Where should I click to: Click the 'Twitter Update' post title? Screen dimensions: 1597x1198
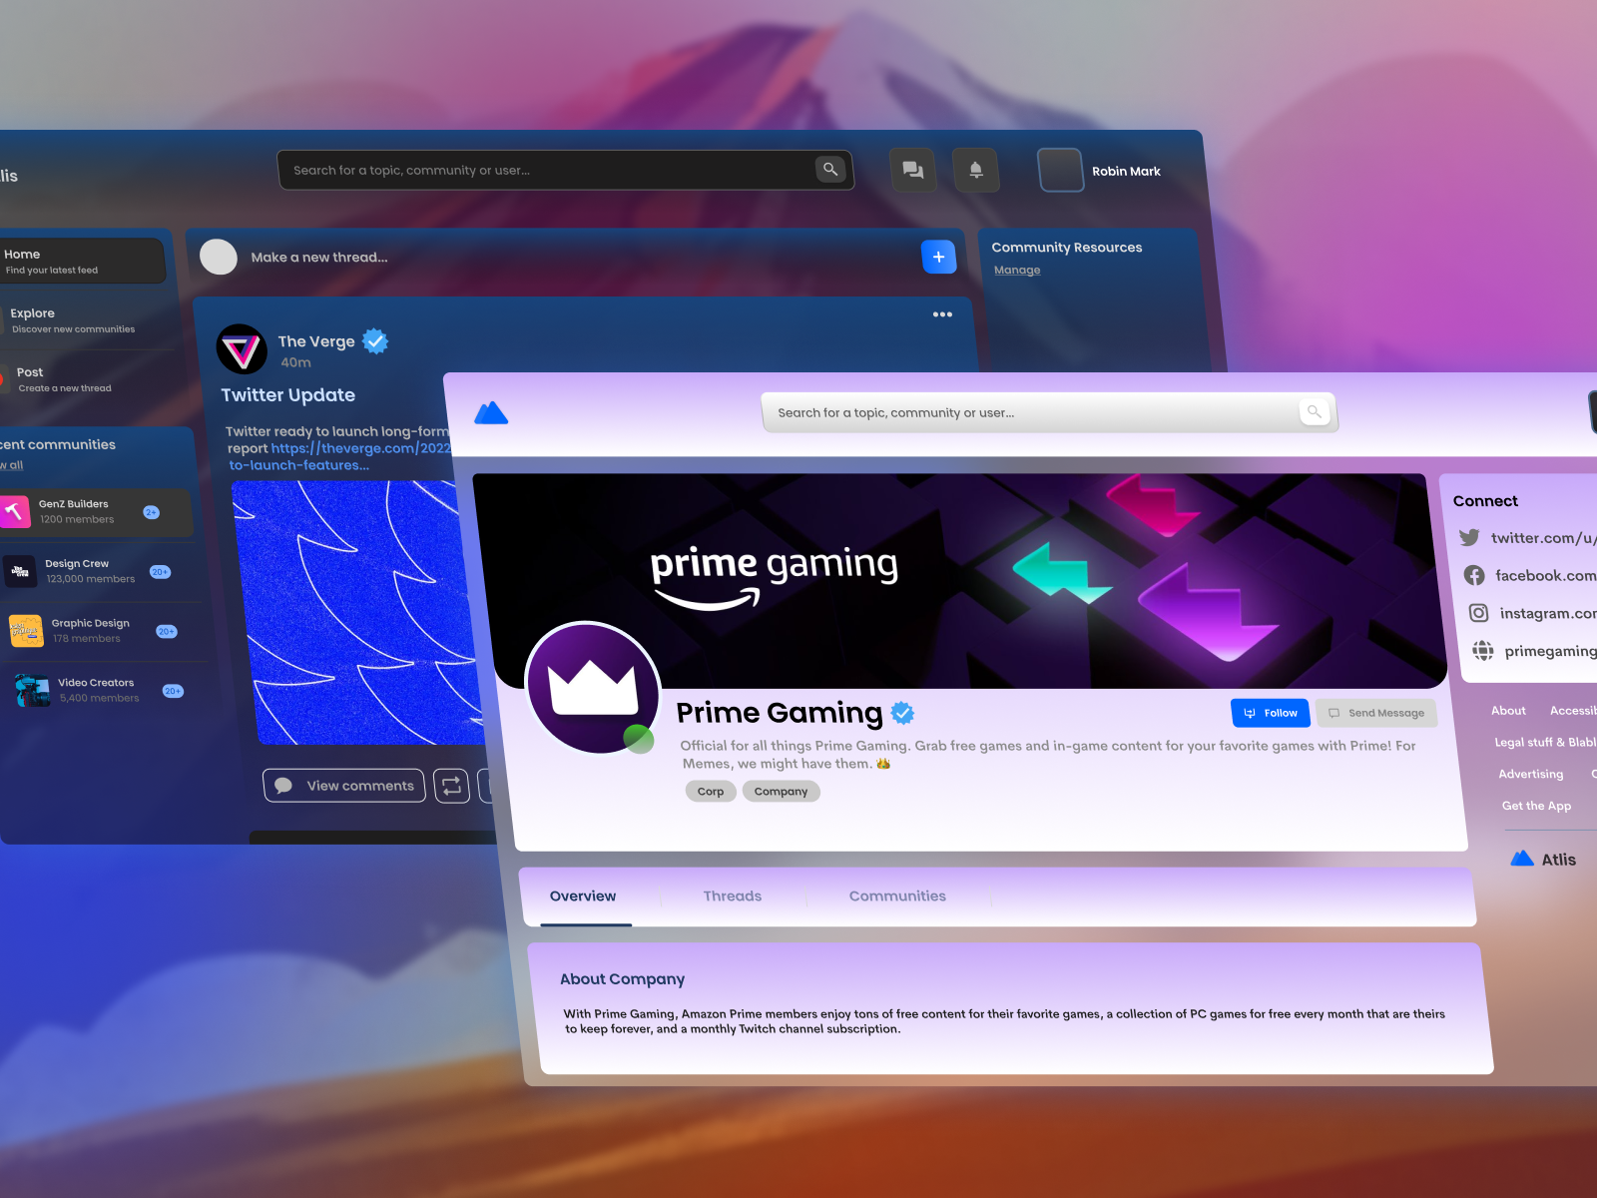click(288, 395)
